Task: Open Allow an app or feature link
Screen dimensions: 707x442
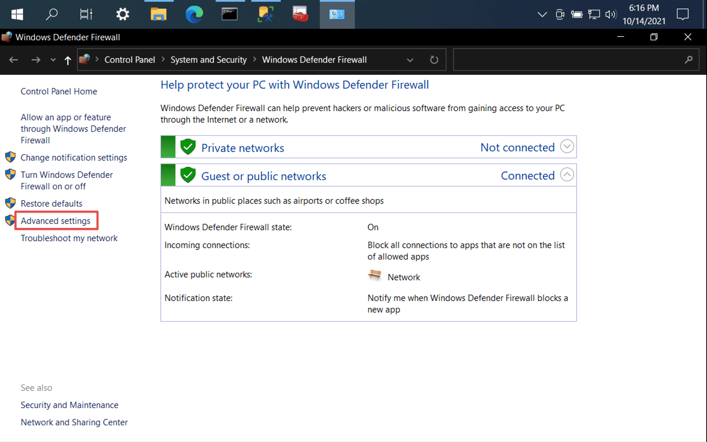Action: 73,129
